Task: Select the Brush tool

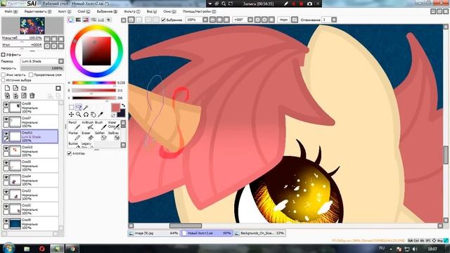Action: point(101,125)
